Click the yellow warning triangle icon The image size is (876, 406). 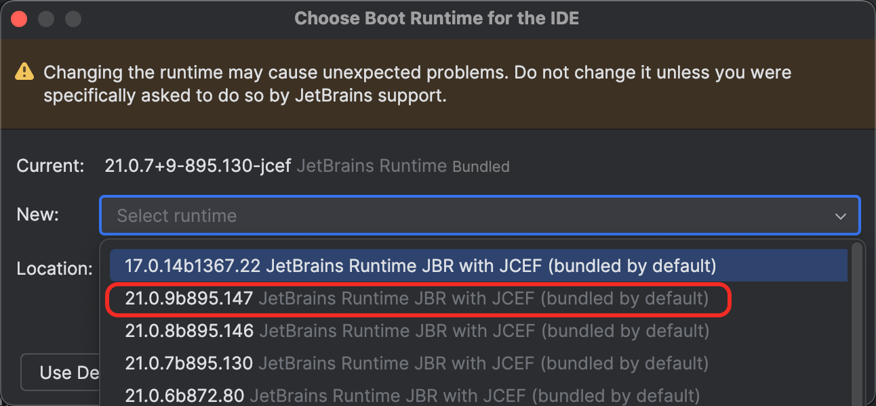[x=25, y=72]
